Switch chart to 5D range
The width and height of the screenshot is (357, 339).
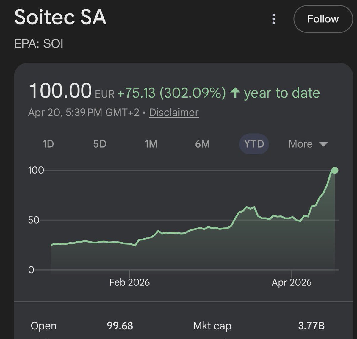(100, 144)
